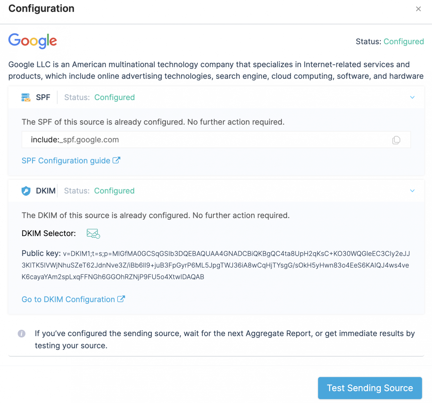Copy the SPF include record

point(397,140)
